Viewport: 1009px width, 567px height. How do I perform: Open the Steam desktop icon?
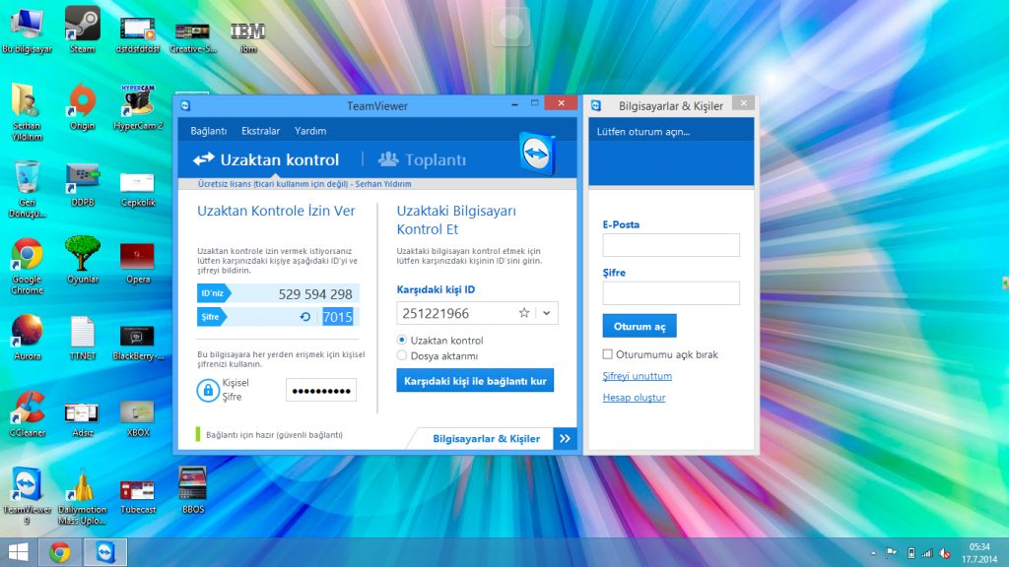point(83,24)
